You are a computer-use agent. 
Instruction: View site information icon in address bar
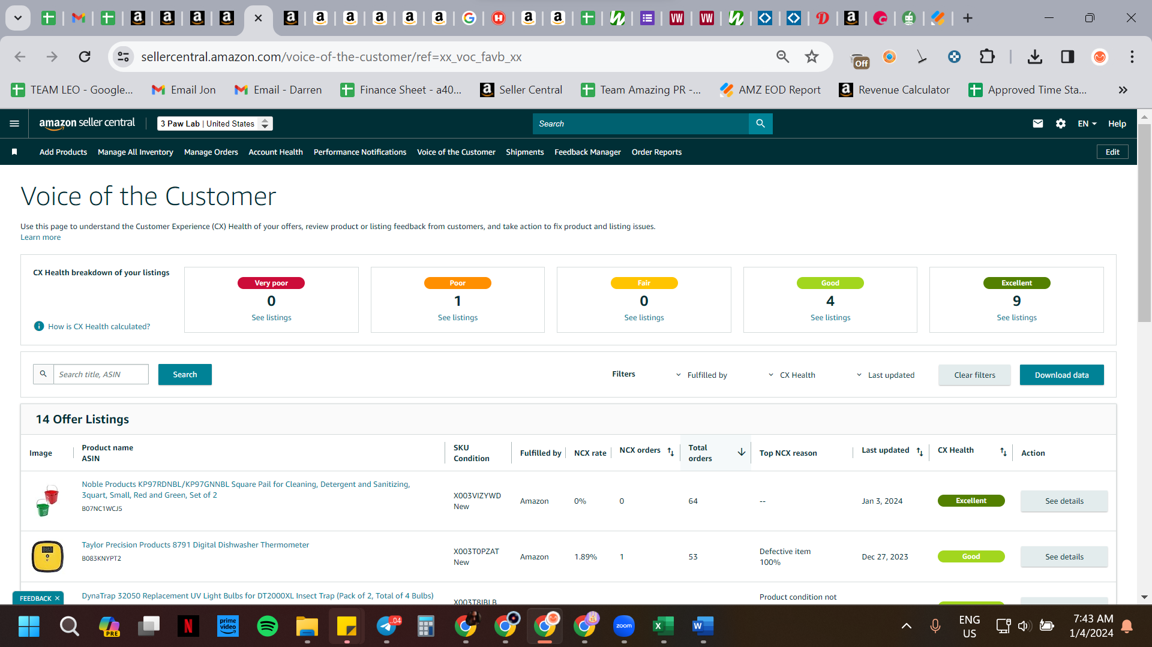[x=123, y=57]
